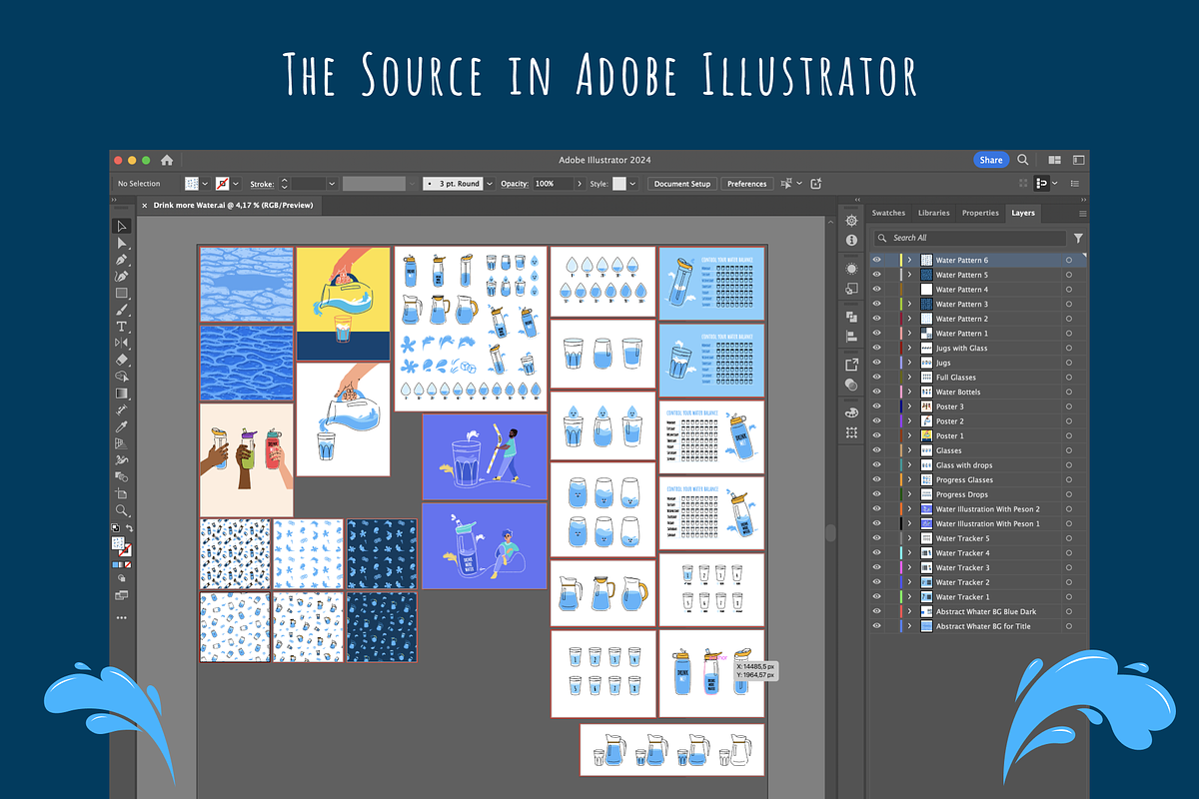Select the Layers tab
Image resolution: width=1199 pixels, height=799 pixels.
click(1023, 213)
